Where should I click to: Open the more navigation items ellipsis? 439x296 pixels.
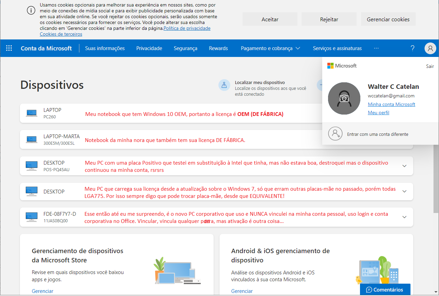pyautogui.click(x=376, y=48)
